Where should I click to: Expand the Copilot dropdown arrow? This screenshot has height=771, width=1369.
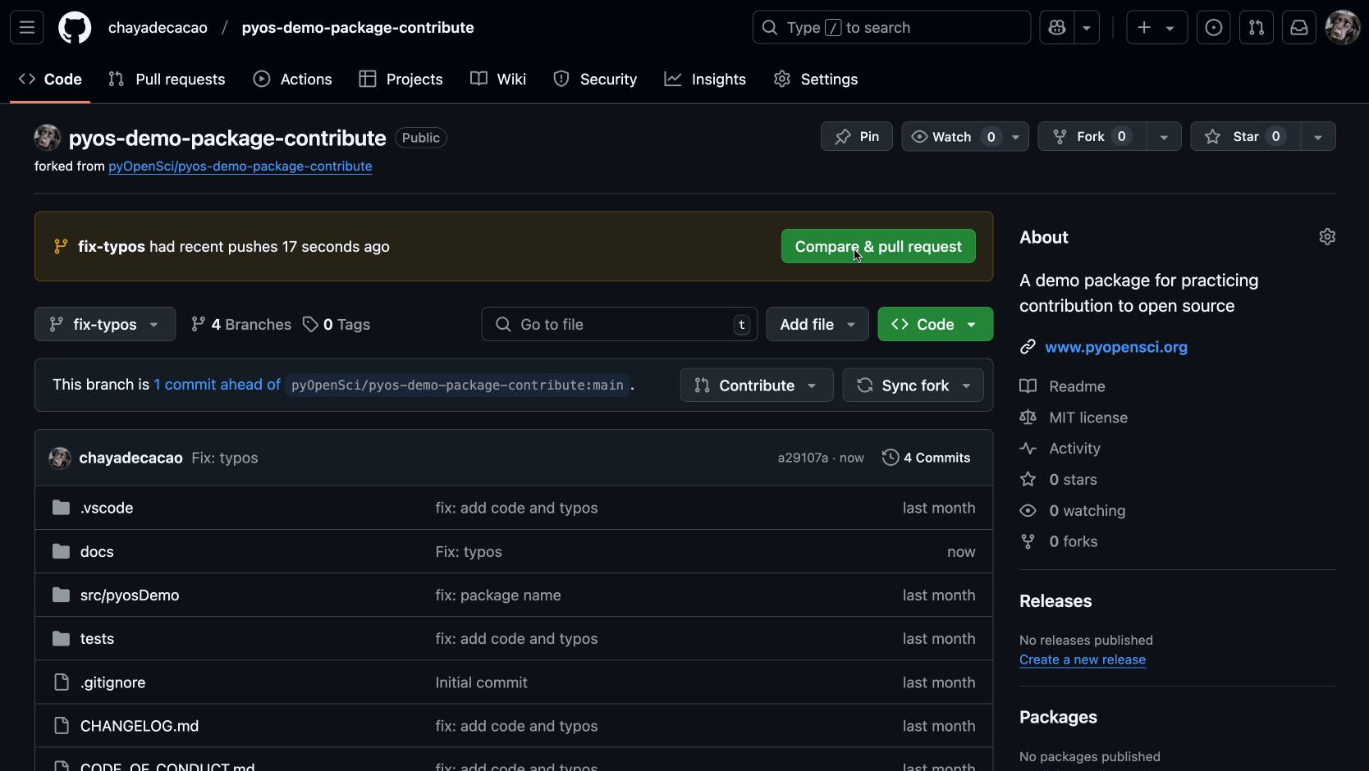(x=1087, y=28)
